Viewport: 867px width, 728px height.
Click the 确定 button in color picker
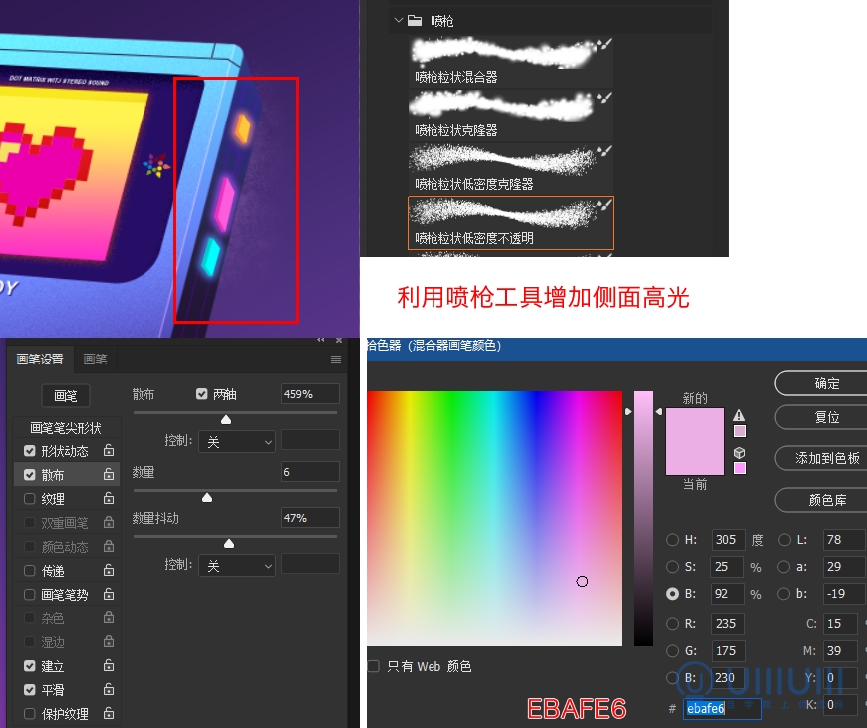(x=821, y=383)
